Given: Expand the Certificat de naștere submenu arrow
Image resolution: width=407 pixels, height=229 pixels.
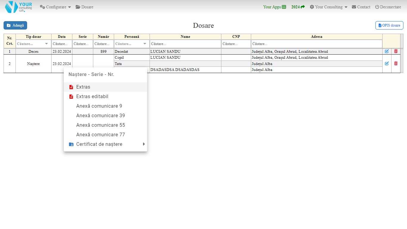Looking at the screenshot, I should click(x=144, y=144).
